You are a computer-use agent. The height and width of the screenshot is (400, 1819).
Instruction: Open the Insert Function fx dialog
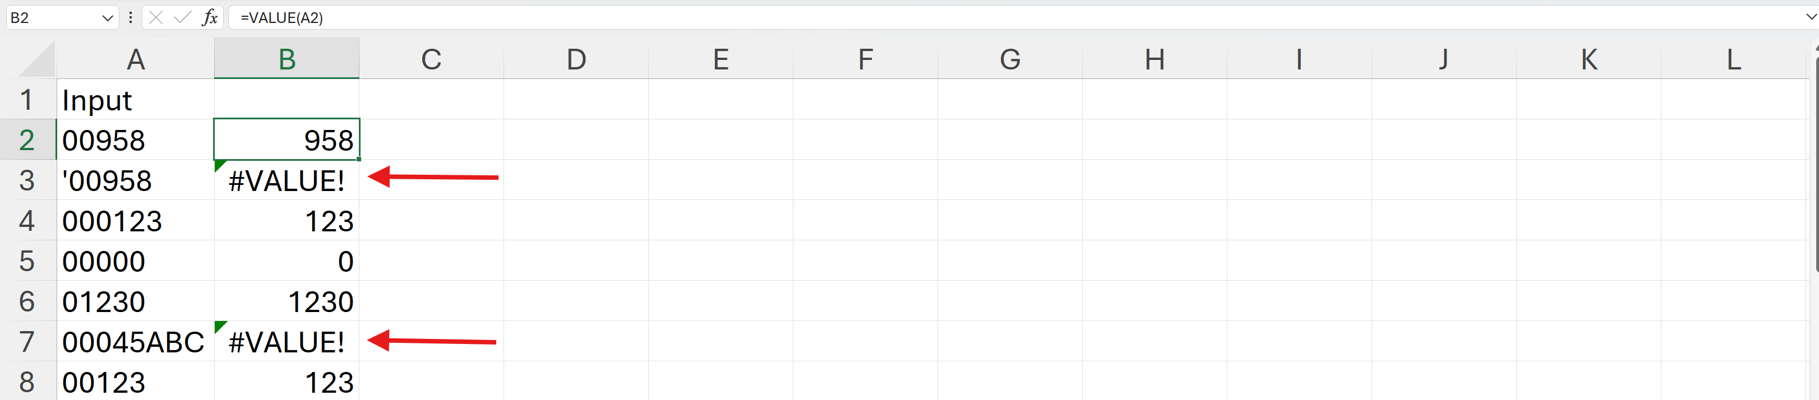point(210,17)
